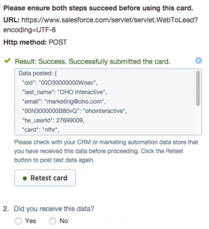Click the Result: Success message text
The image size is (209, 229).
coord(92,61)
